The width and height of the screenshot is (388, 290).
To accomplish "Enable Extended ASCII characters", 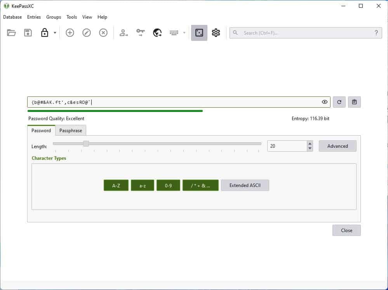I will click(245, 185).
